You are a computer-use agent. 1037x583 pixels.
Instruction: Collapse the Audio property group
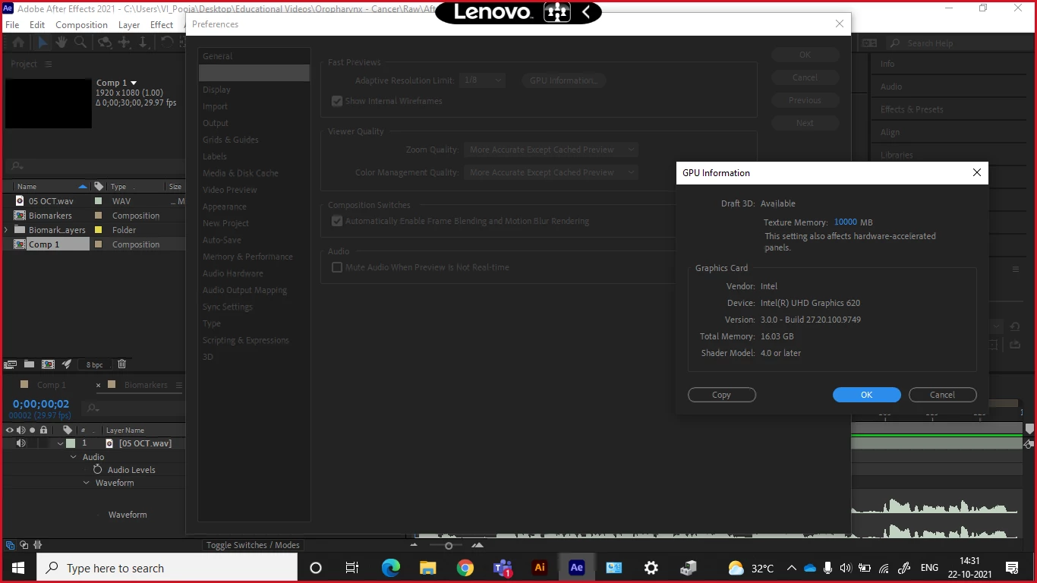pyautogui.click(x=74, y=457)
